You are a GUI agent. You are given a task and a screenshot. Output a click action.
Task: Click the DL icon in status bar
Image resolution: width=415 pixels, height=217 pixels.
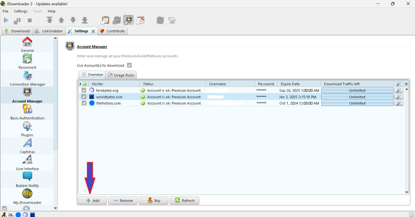[11, 214]
